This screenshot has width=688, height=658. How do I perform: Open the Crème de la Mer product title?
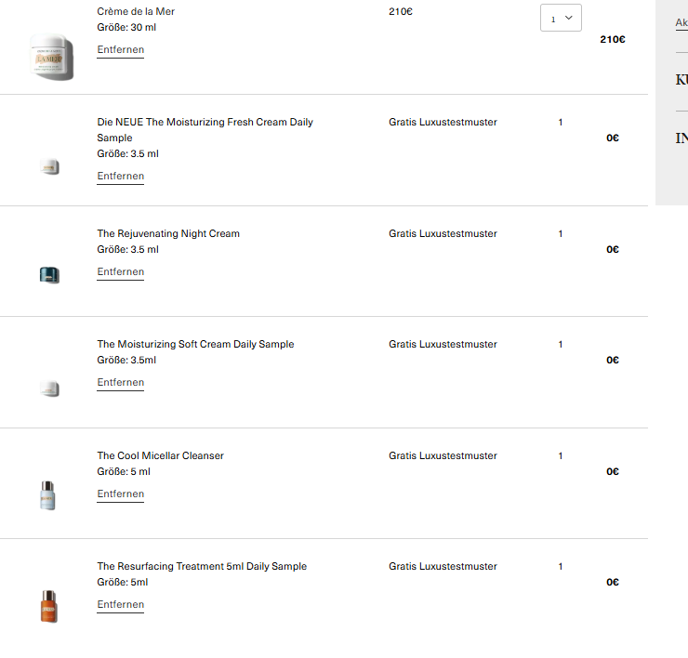[136, 11]
